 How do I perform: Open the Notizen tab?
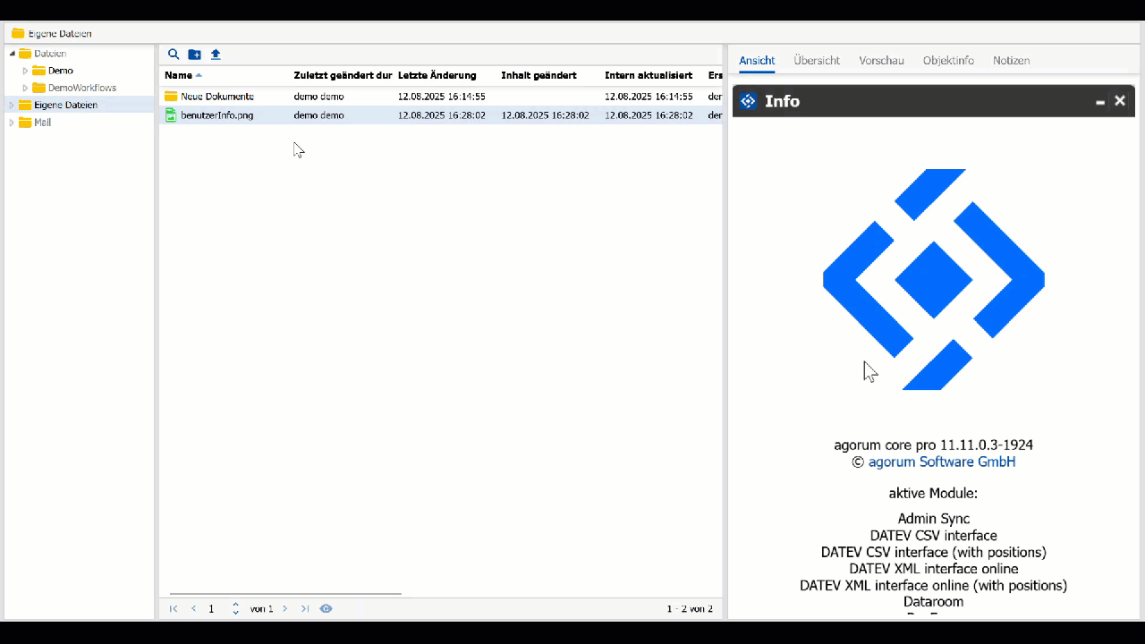point(1011,61)
